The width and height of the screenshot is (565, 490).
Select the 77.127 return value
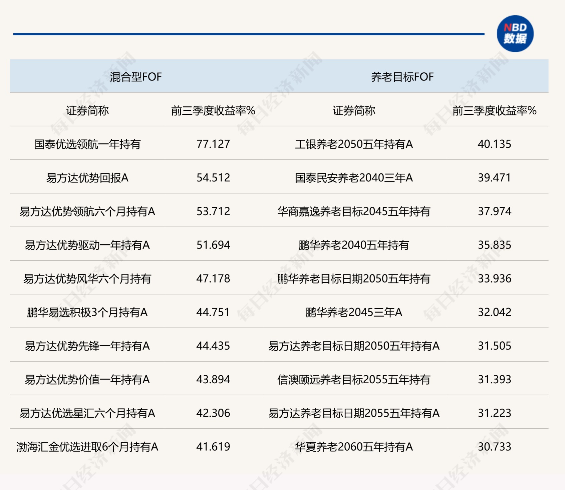tap(213, 144)
